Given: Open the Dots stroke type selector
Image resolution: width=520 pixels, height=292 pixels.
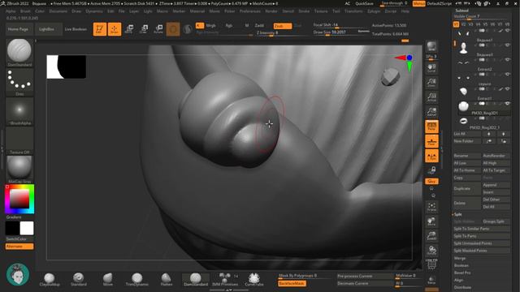Looking at the screenshot, I should click(19, 82).
